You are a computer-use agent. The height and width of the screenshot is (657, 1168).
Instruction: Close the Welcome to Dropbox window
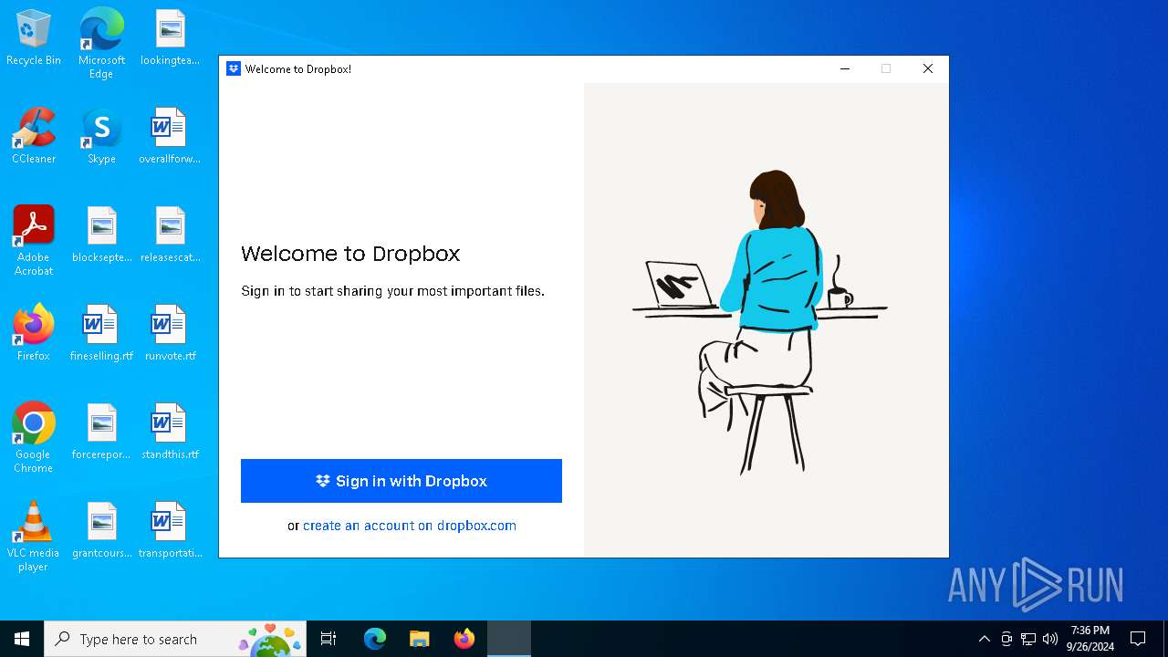928,68
